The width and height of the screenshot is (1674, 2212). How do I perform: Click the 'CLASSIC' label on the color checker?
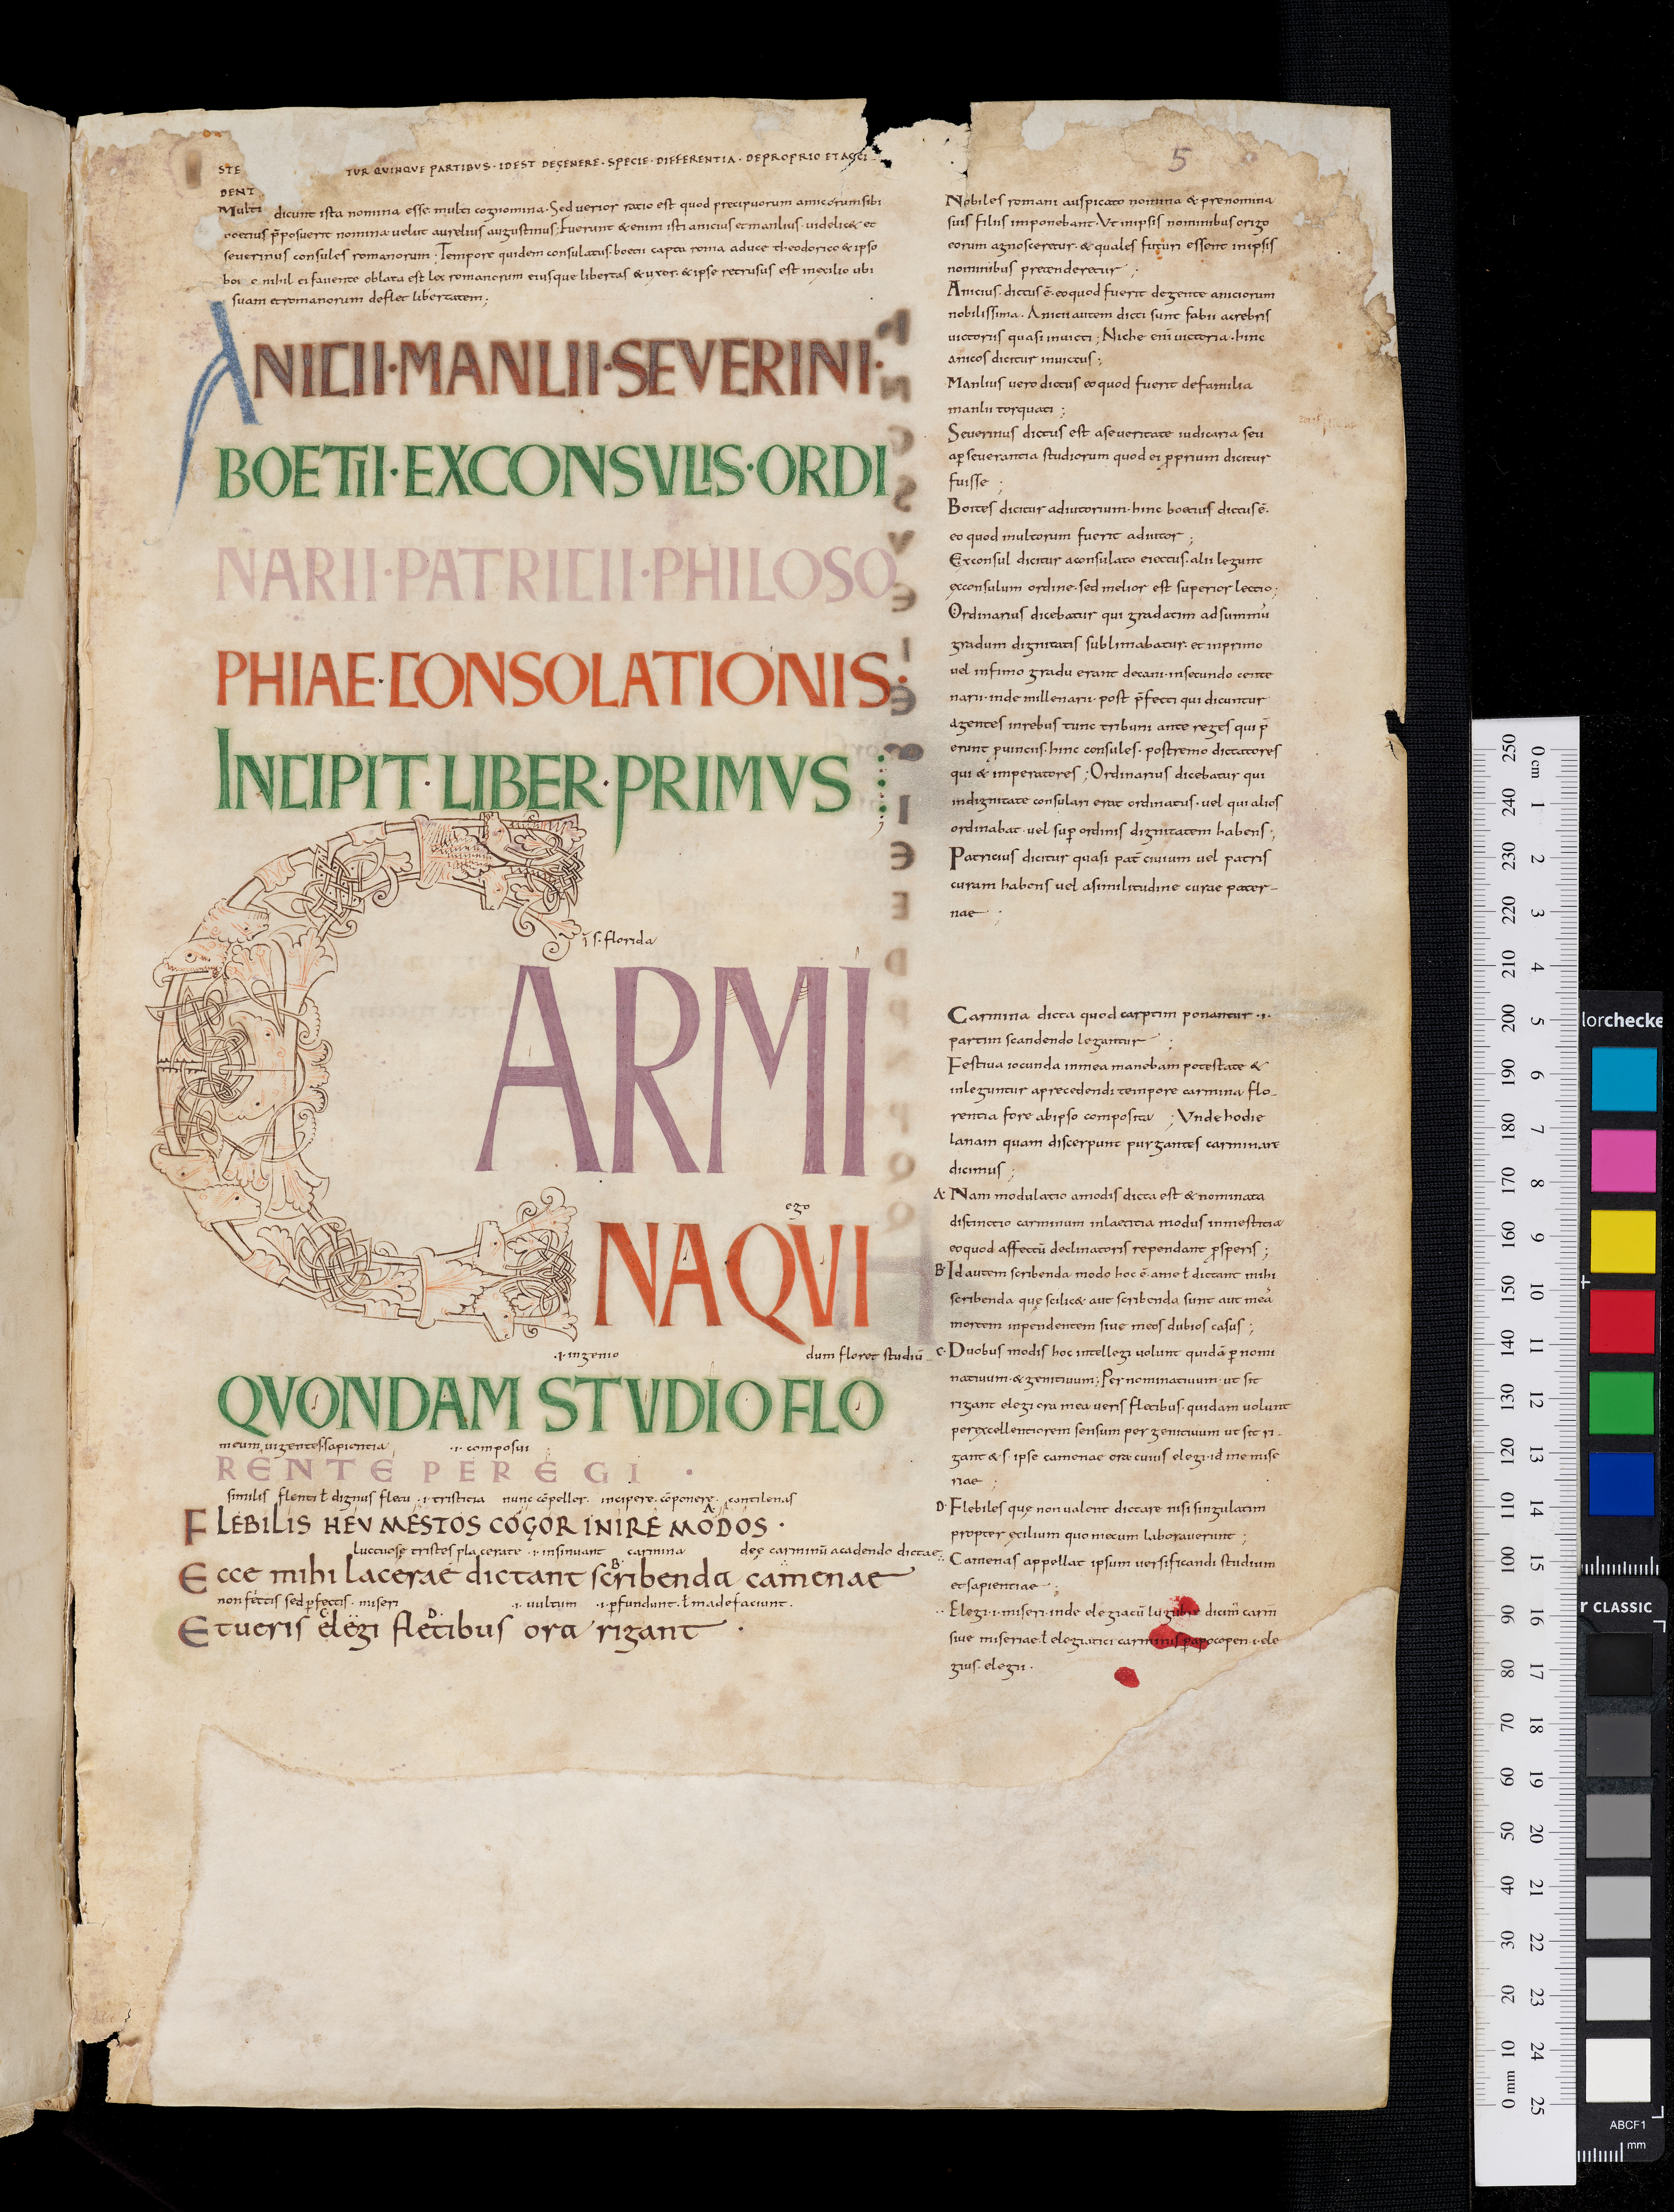click(1622, 1607)
